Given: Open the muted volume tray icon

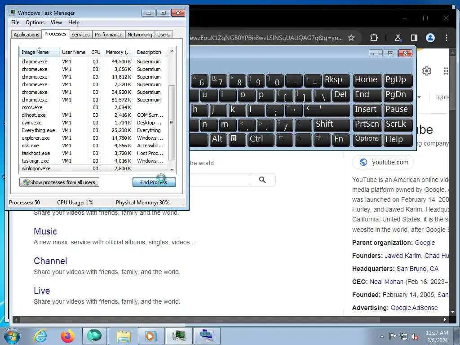Looking at the screenshot, I should click(x=415, y=336).
